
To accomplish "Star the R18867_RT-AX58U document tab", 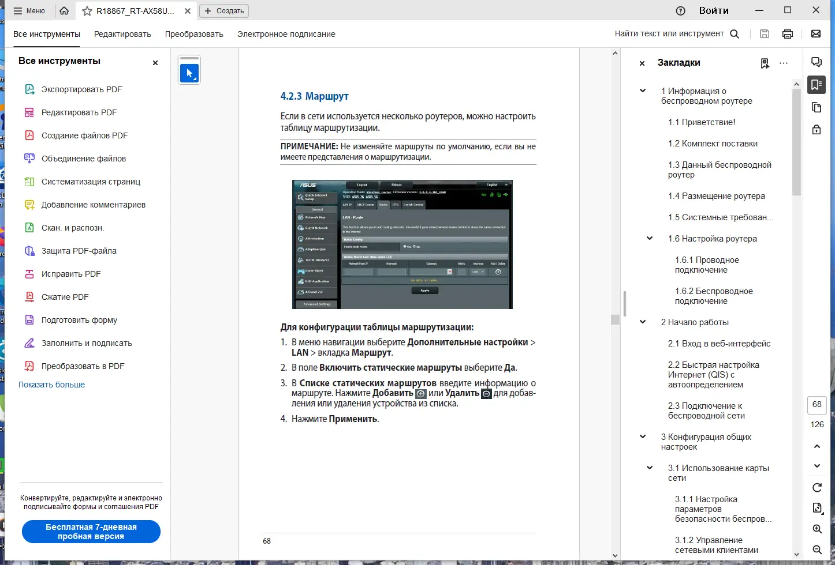I will [87, 11].
